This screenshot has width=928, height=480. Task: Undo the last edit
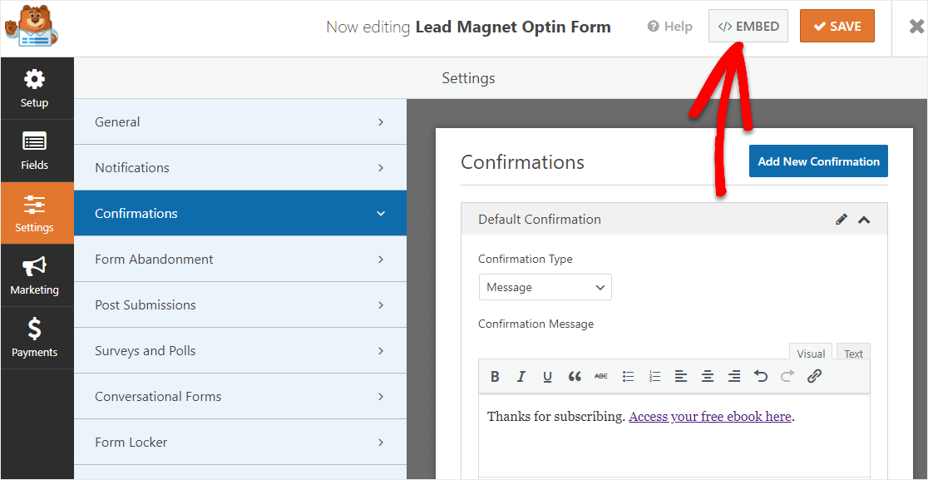click(x=761, y=376)
